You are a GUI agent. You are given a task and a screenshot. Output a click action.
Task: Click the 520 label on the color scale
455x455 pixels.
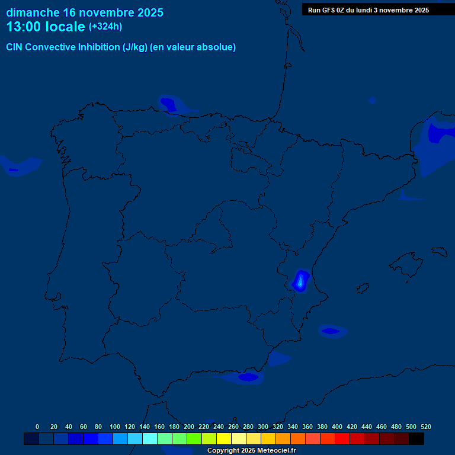pos(425,427)
